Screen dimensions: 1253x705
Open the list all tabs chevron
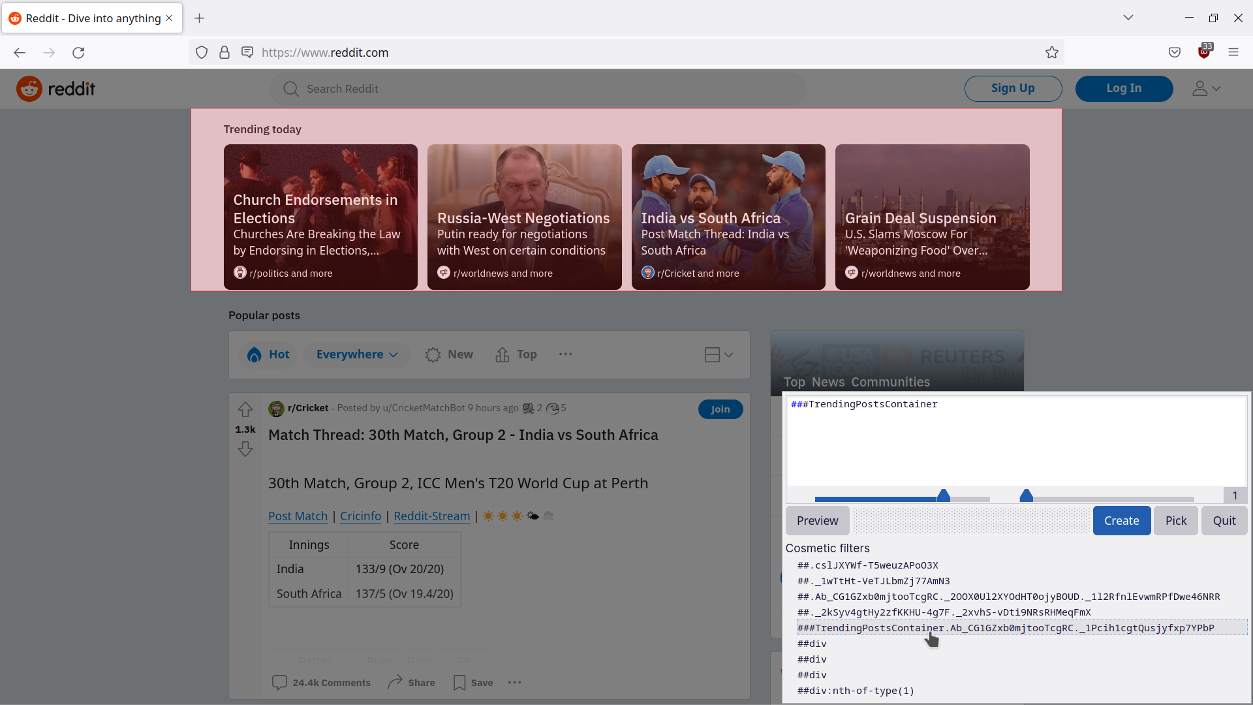pyautogui.click(x=1128, y=18)
